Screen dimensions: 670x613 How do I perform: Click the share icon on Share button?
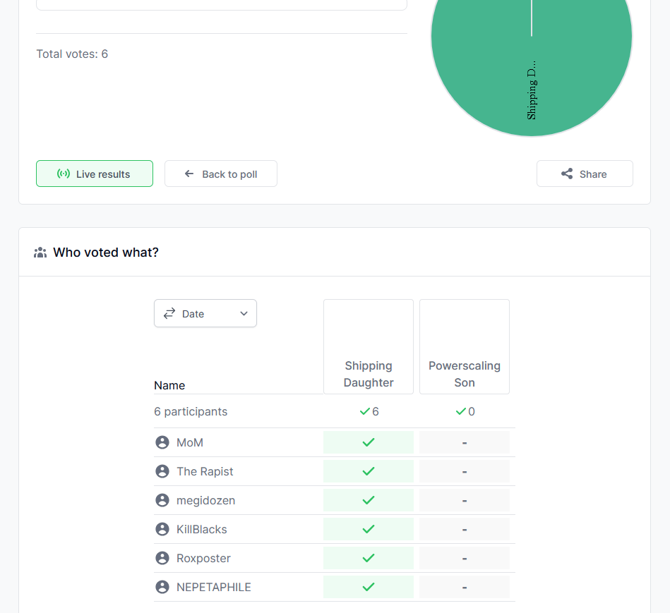click(x=567, y=174)
